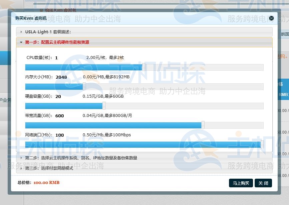
Task: Click the 内存大小 memory slider handle
Action: click(85, 86)
